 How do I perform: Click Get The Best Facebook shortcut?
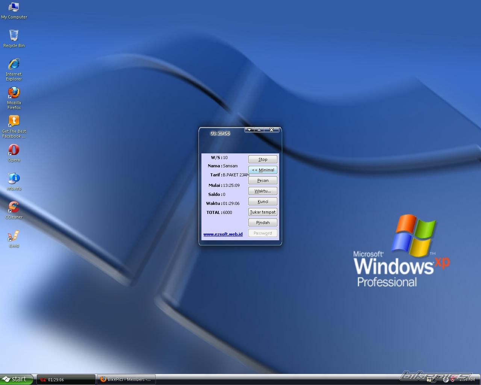[14, 122]
